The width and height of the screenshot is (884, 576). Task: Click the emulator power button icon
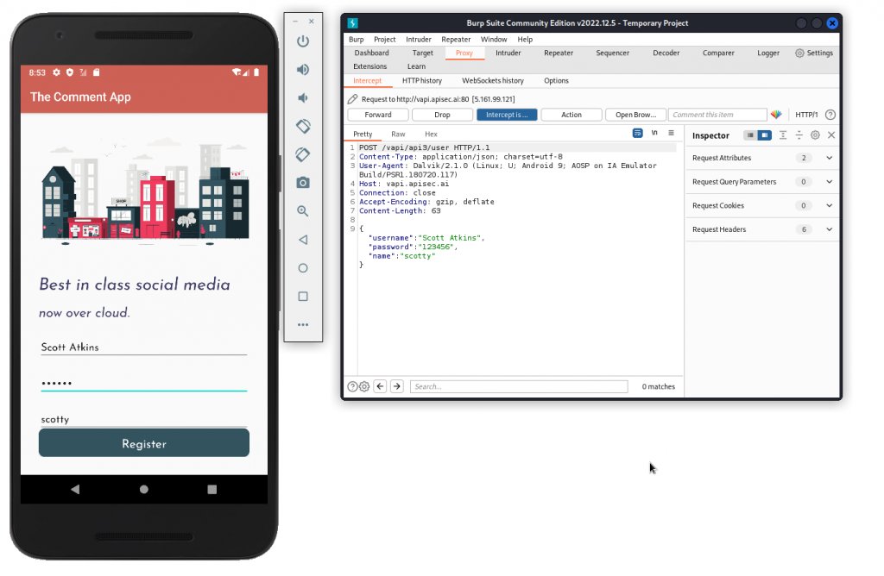(x=303, y=41)
